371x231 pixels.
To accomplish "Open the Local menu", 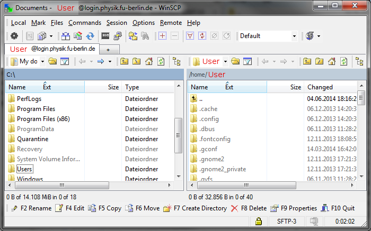I will pyautogui.click(x=19, y=23).
